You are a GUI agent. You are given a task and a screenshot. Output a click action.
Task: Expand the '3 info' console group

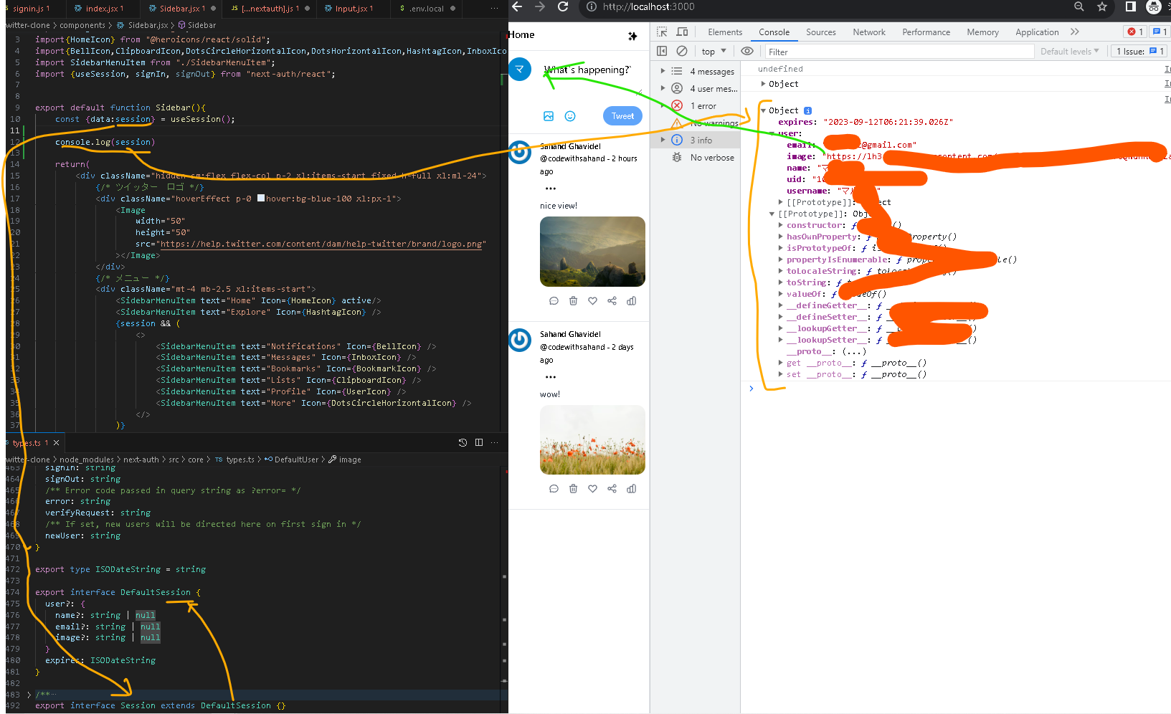click(x=663, y=141)
